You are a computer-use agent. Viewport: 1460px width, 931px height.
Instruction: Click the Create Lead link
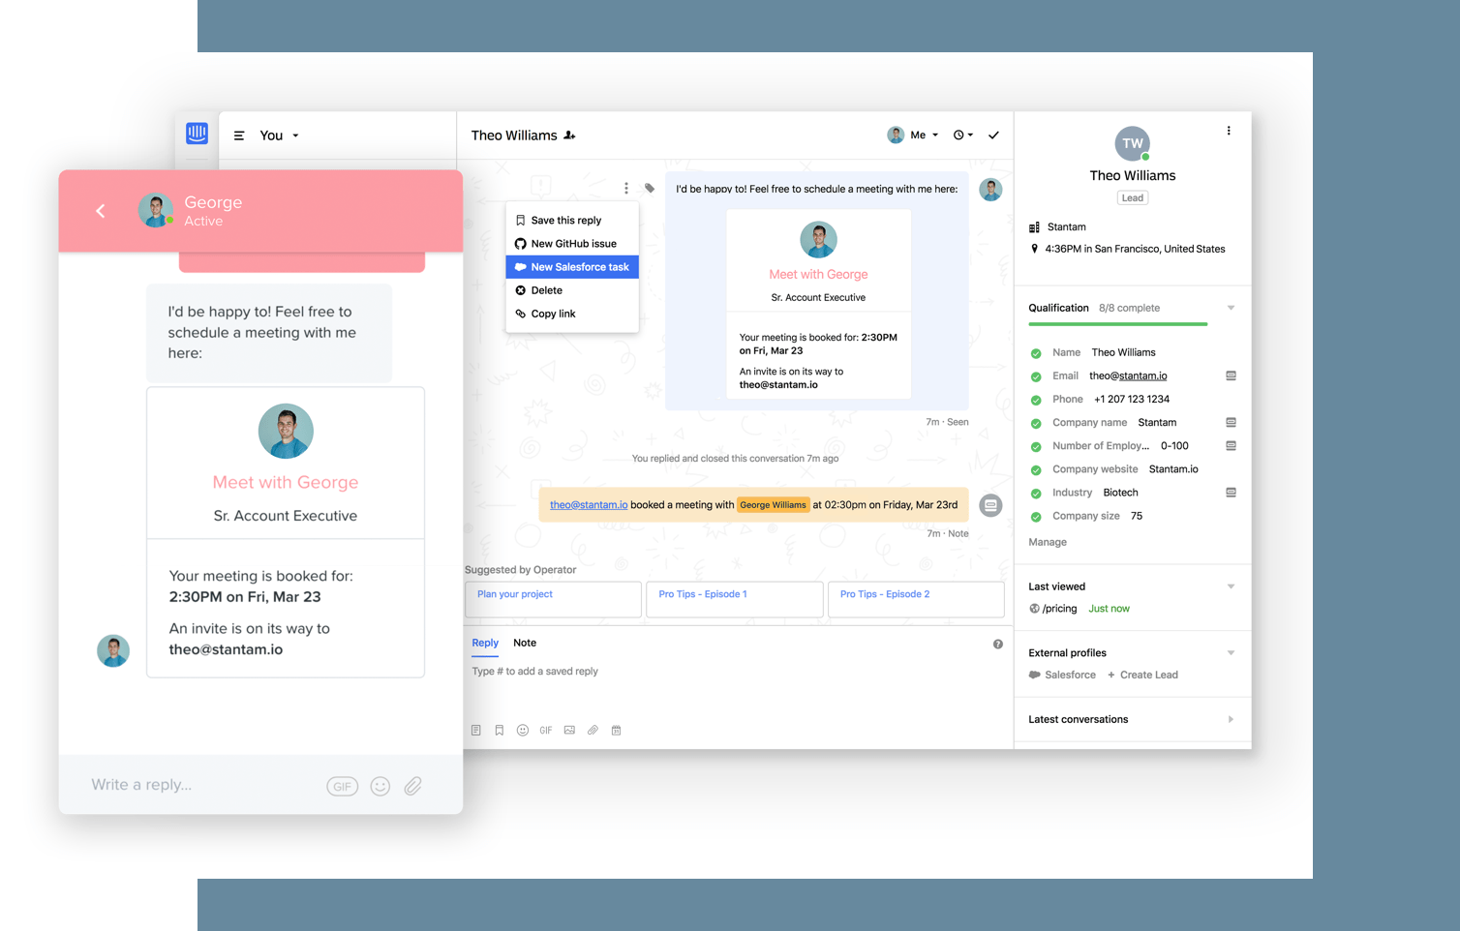click(x=1148, y=676)
